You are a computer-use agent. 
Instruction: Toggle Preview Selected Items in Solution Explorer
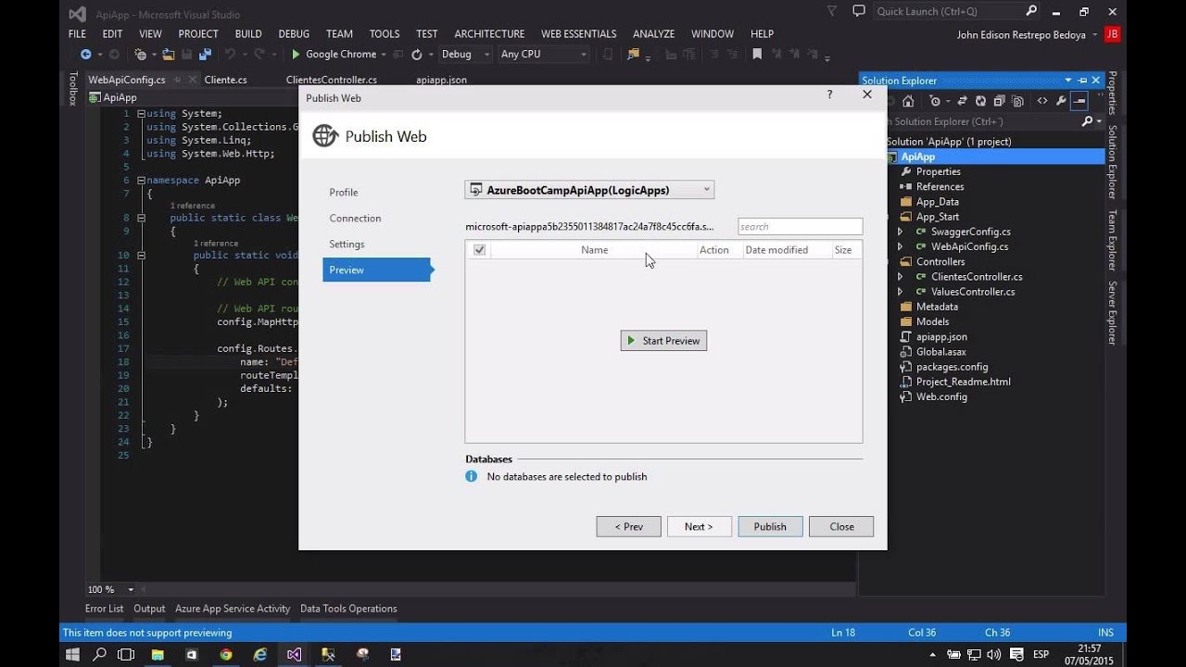[1079, 101]
